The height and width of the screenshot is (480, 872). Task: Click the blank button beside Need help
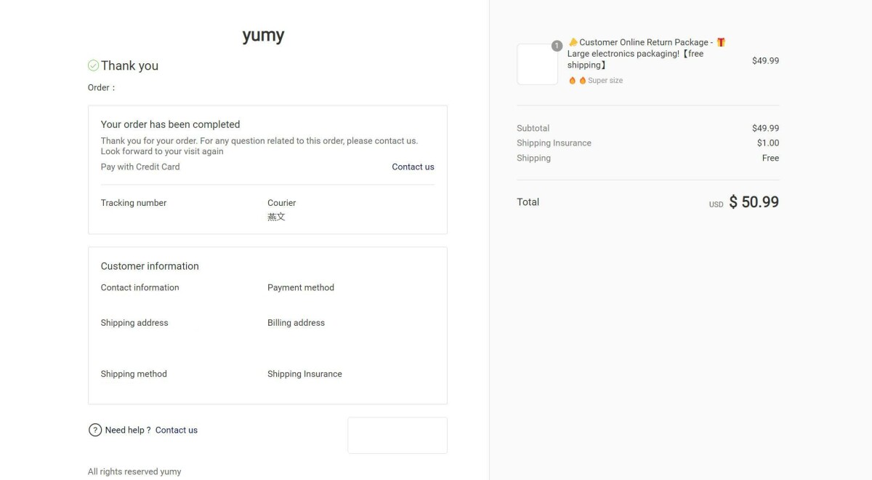[397, 435]
